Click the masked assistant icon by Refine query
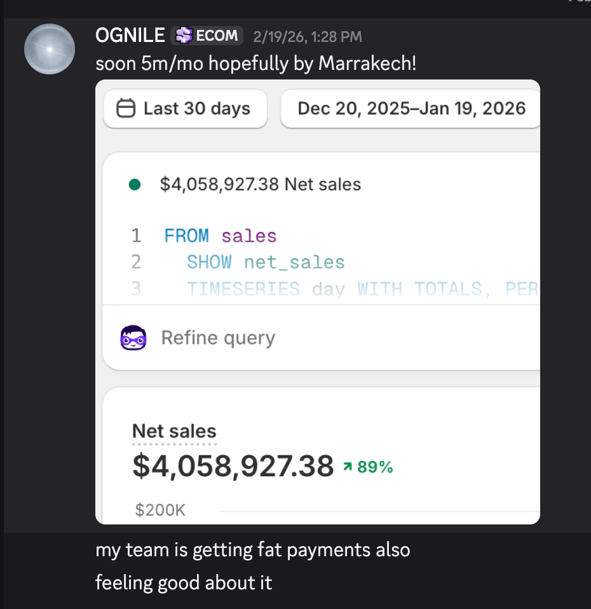Viewport: 591px width, 609px height. (133, 338)
